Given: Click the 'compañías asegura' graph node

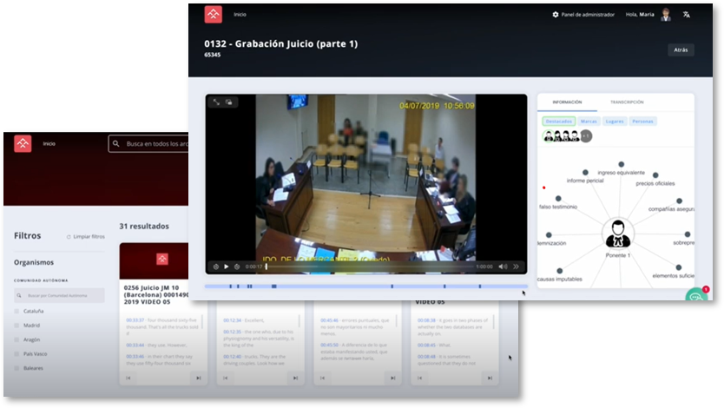Looking at the screenshot, I should (x=679, y=201).
